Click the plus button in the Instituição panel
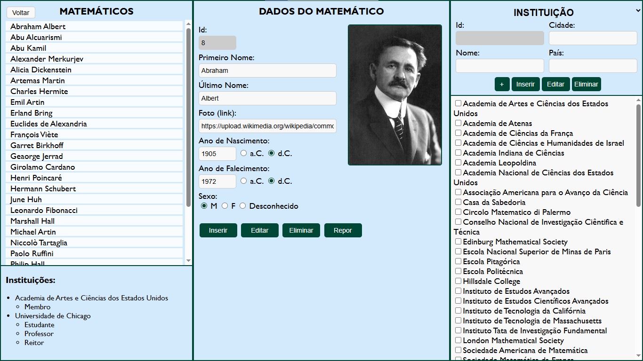This screenshot has height=361, width=643. [x=502, y=84]
